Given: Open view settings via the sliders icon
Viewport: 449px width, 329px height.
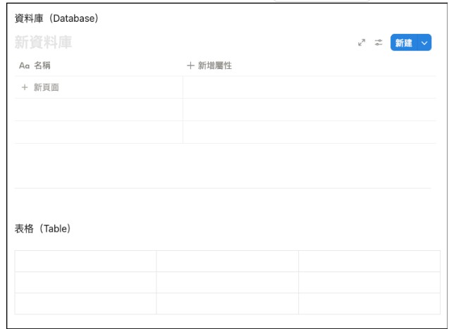Looking at the screenshot, I should pos(379,43).
